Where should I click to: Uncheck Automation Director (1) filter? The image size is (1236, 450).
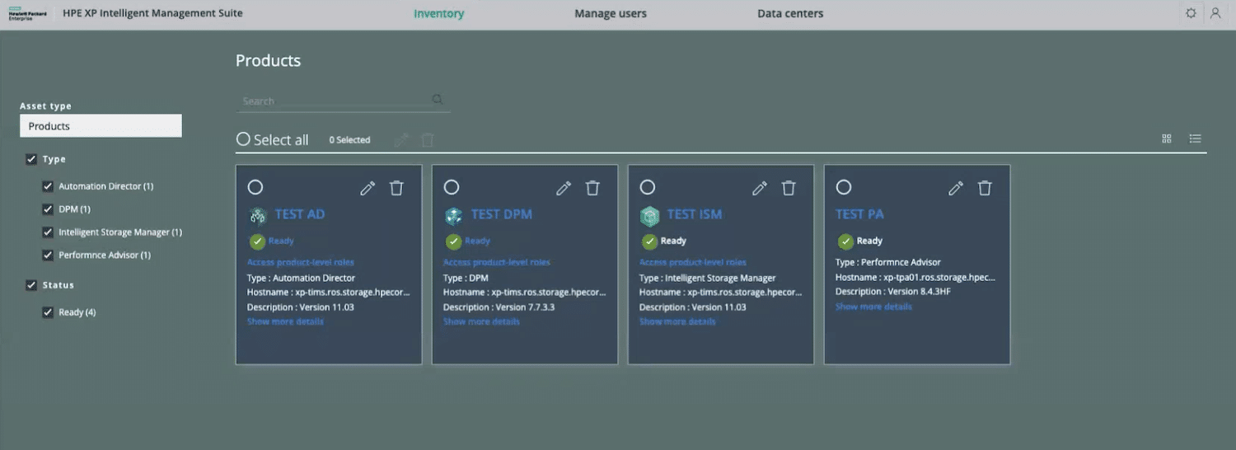click(x=48, y=186)
